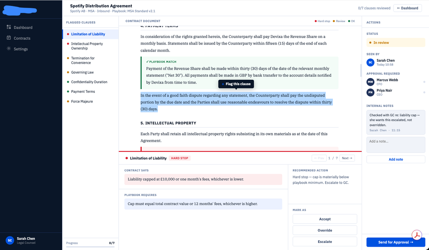Click Send for Approval button
Screen dimensions: 429x250
396,242
